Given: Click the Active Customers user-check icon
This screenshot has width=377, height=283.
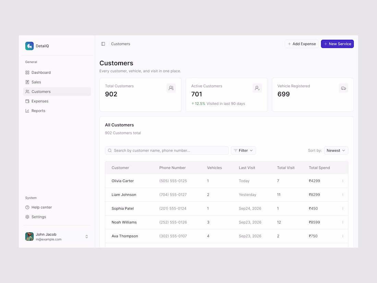Looking at the screenshot, I should 257,88.
